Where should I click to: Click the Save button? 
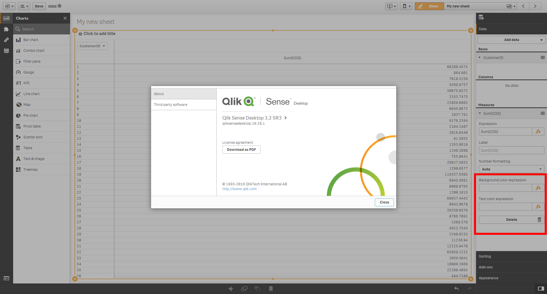[39, 6]
